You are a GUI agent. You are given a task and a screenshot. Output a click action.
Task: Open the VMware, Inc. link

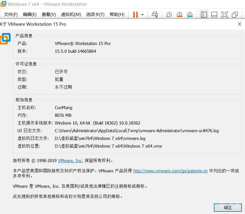pos(70,161)
